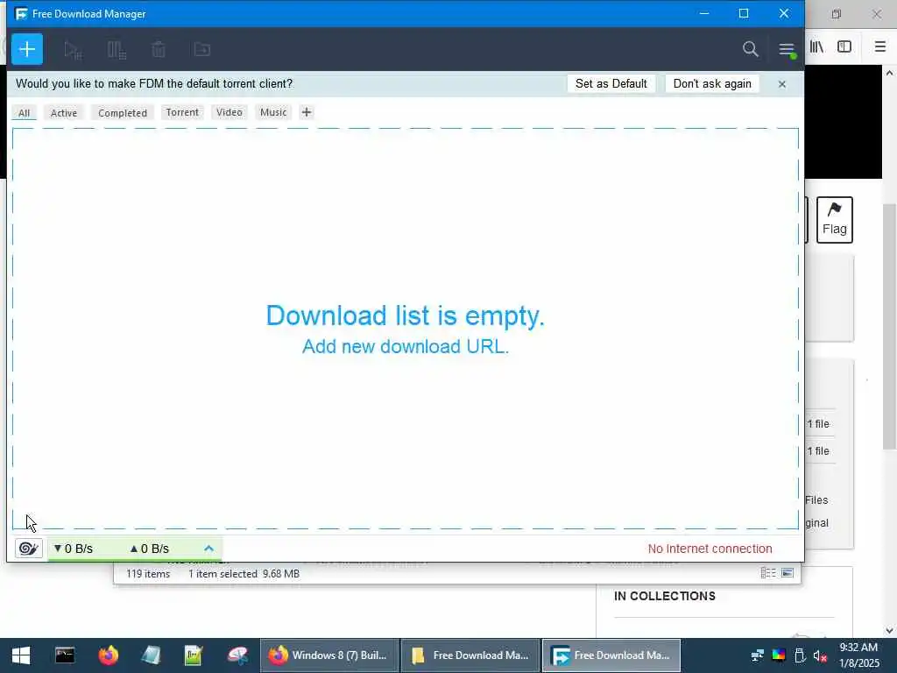The height and width of the screenshot is (673, 897).
Task: Add a new filter tag with plus
Action: (x=306, y=112)
